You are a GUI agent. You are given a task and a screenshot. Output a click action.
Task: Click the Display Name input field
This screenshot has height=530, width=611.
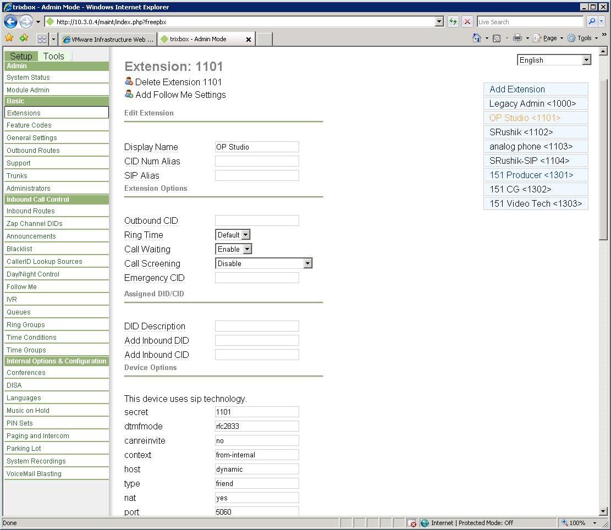[257, 147]
